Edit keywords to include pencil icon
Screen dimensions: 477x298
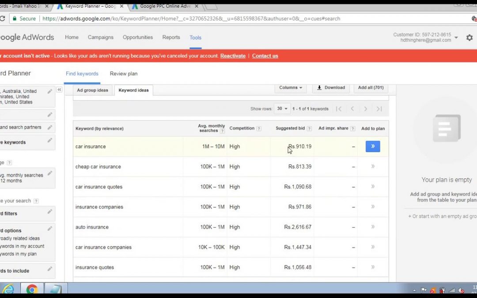[x=49, y=269]
